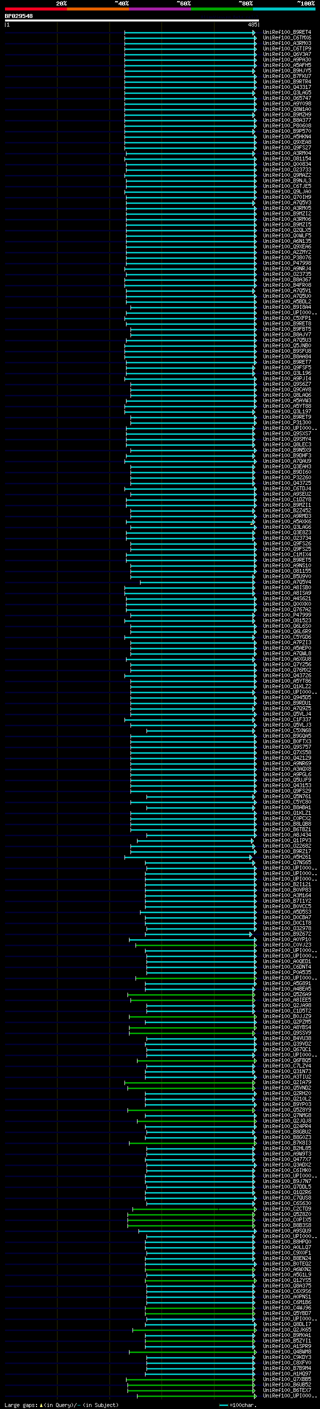Select hit label UniRef100_A0QED1
320x1409 pixels.
click(x=287, y=961)
